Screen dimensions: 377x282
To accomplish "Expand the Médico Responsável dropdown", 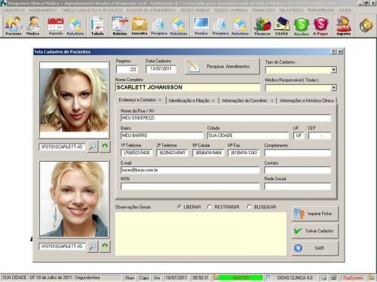I will pos(333,88).
